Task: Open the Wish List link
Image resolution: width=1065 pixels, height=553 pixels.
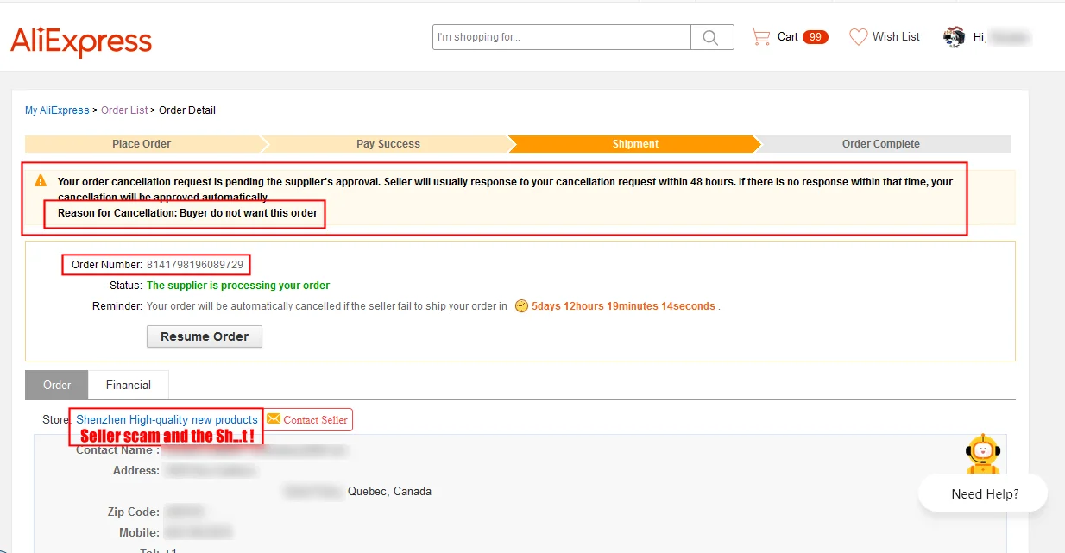Action: (896, 37)
